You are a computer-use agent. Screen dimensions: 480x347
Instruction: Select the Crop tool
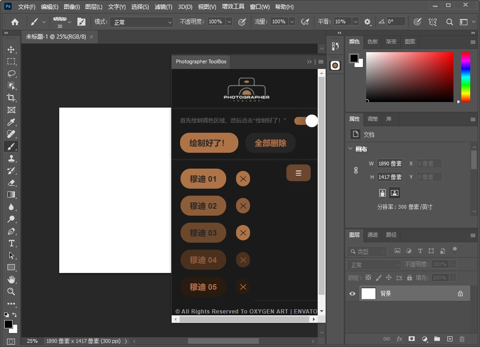point(11,98)
